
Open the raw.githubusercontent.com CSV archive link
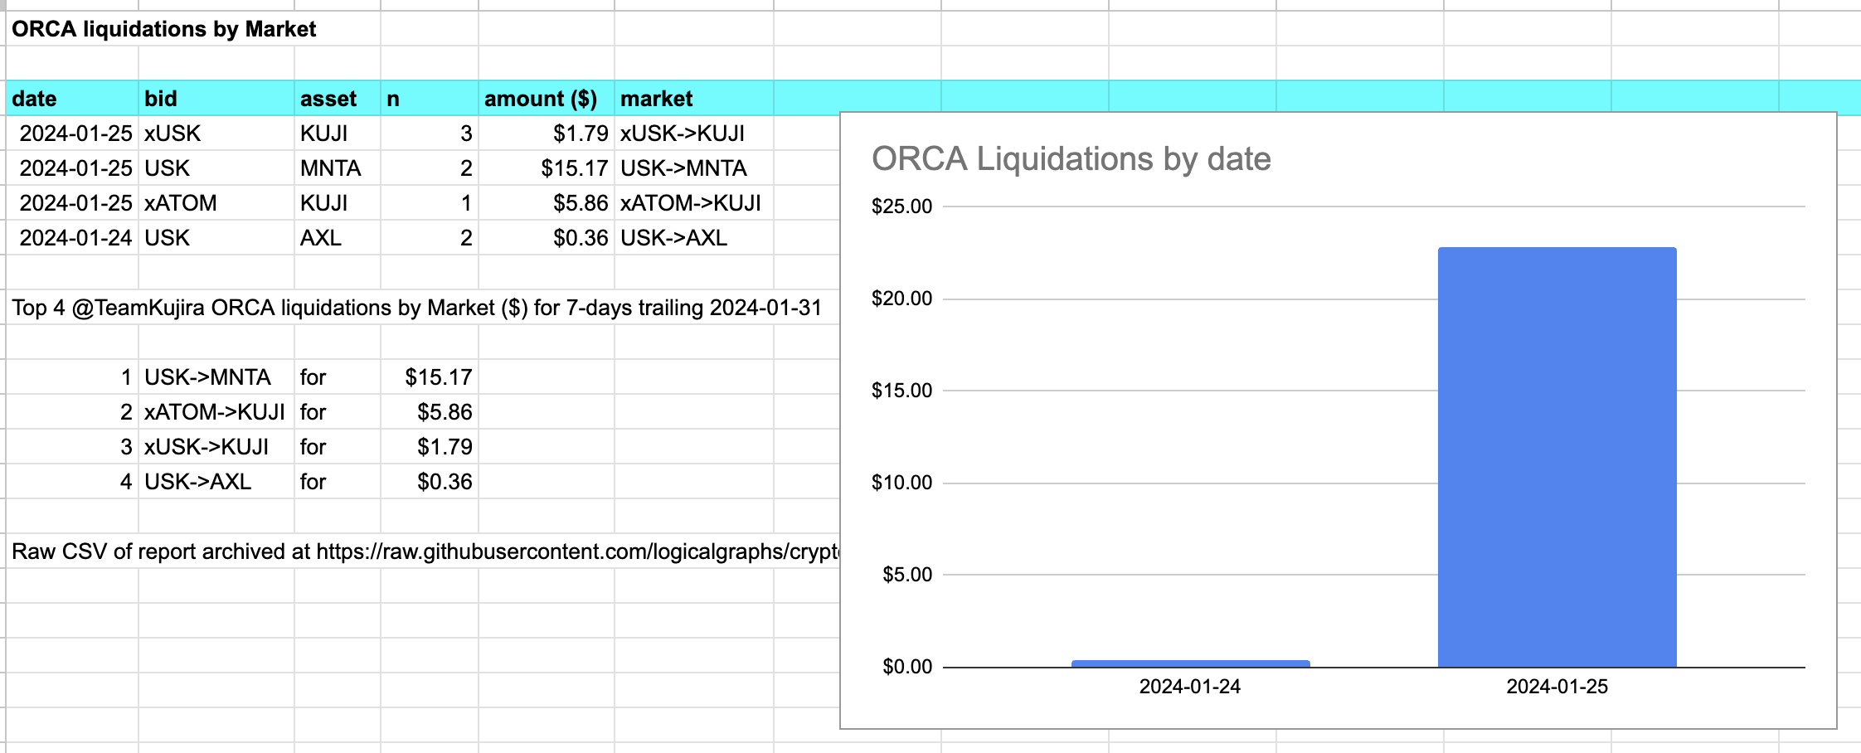tap(578, 551)
